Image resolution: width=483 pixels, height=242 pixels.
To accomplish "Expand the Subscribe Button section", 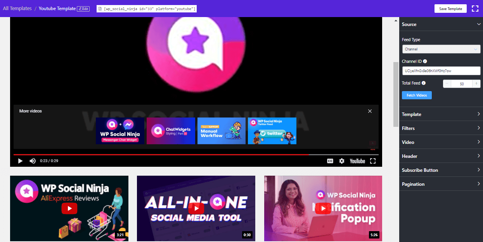I will [x=441, y=170].
